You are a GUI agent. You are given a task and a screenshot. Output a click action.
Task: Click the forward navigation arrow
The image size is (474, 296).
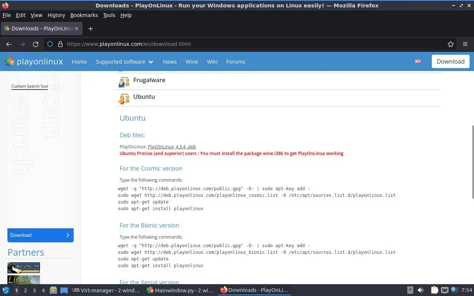coord(22,44)
